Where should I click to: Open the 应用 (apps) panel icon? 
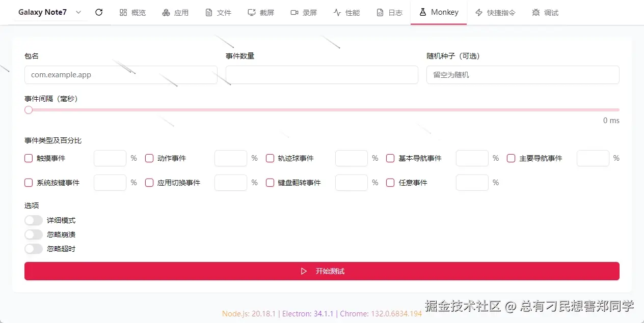pos(166,12)
